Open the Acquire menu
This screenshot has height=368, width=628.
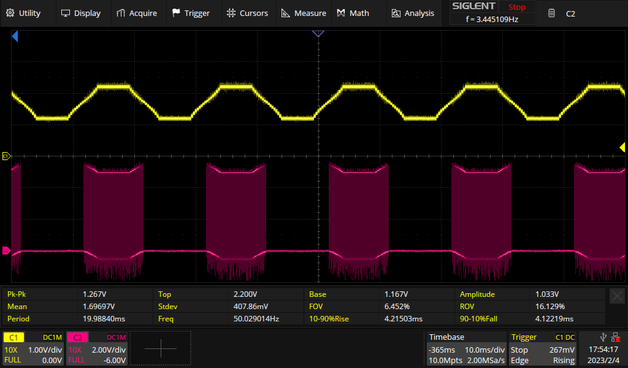(137, 13)
